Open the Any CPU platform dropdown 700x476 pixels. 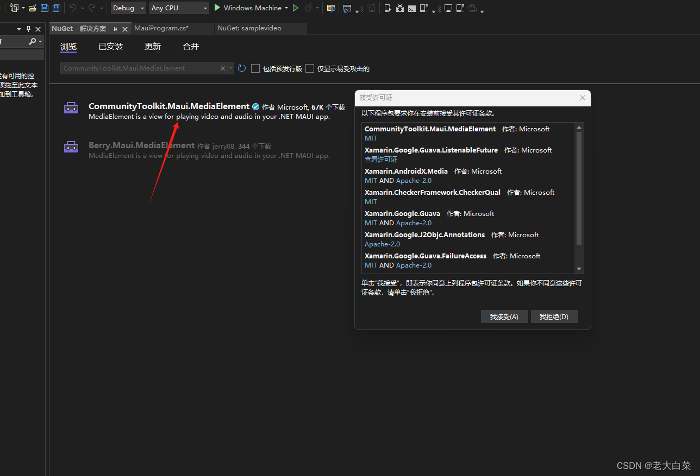(179, 8)
